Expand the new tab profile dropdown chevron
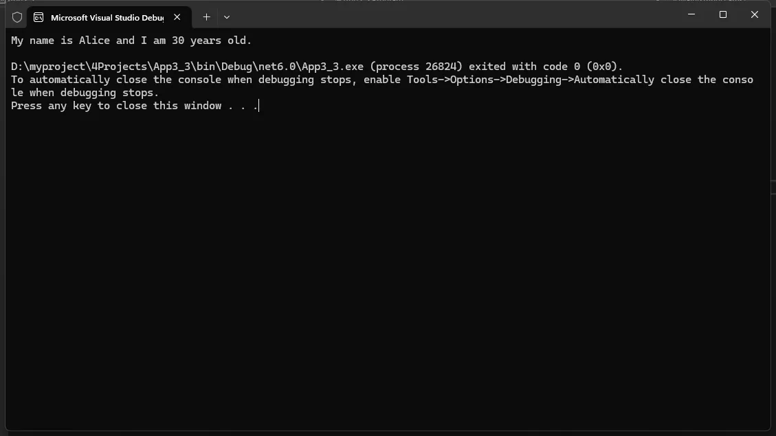Image resolution: width=776 pixels, height=436 pixels. 227,17
